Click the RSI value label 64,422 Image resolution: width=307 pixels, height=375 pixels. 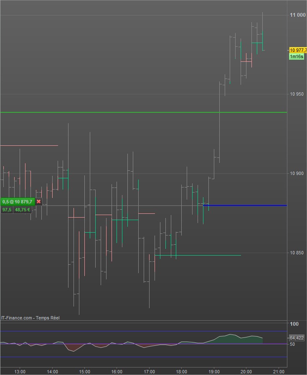(x=297, y=338)
